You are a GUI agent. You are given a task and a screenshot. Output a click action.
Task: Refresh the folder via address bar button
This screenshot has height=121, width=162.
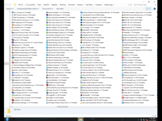click(131, 5)
